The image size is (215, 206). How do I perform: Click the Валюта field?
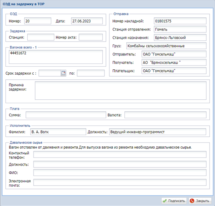(165, 115)
